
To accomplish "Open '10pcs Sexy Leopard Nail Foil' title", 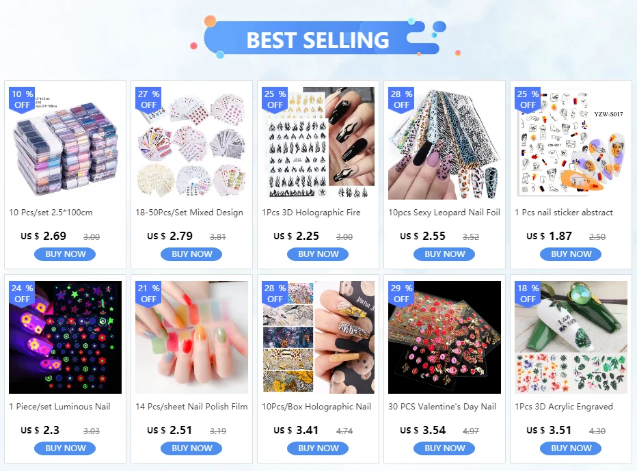I will click(x=444, y=213).
